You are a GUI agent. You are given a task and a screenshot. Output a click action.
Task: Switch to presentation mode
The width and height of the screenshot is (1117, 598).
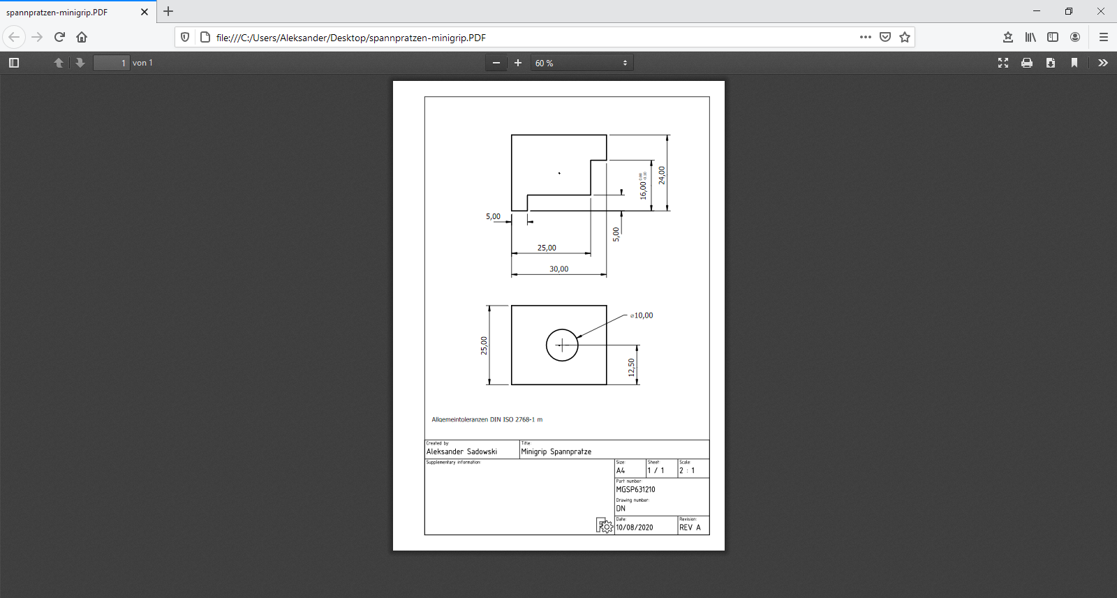(1003, 63)
